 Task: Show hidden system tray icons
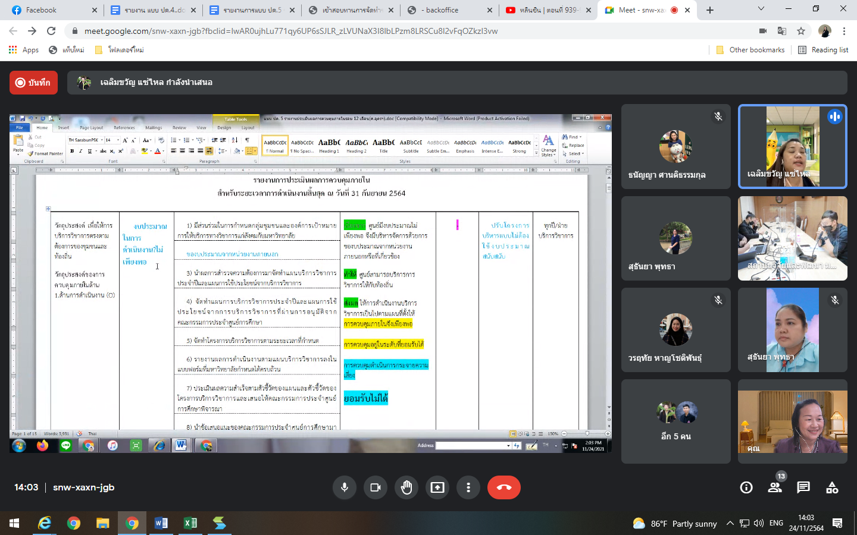click(x=730, y=523)
